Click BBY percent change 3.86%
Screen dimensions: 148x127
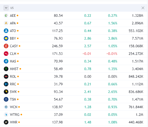[113, 38]
